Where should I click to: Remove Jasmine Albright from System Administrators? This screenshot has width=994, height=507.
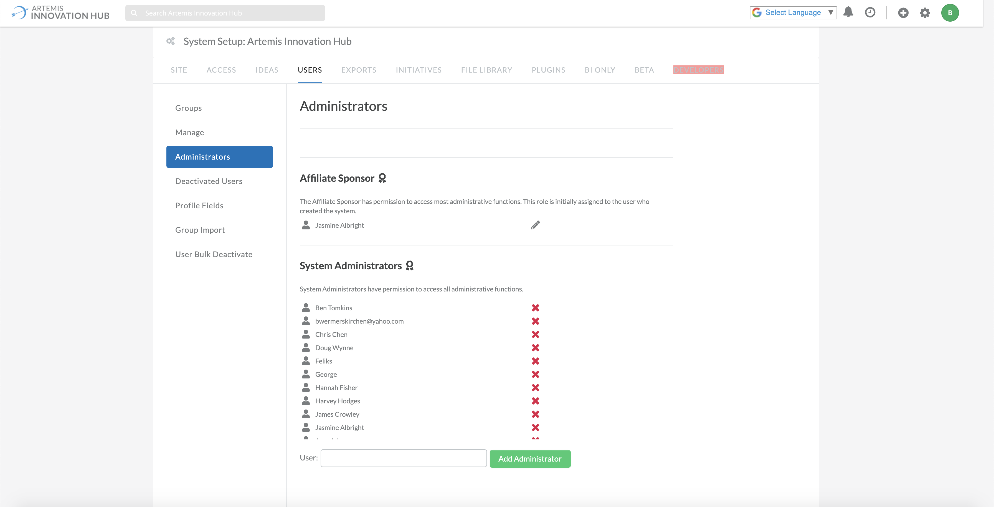pos(535,427)
